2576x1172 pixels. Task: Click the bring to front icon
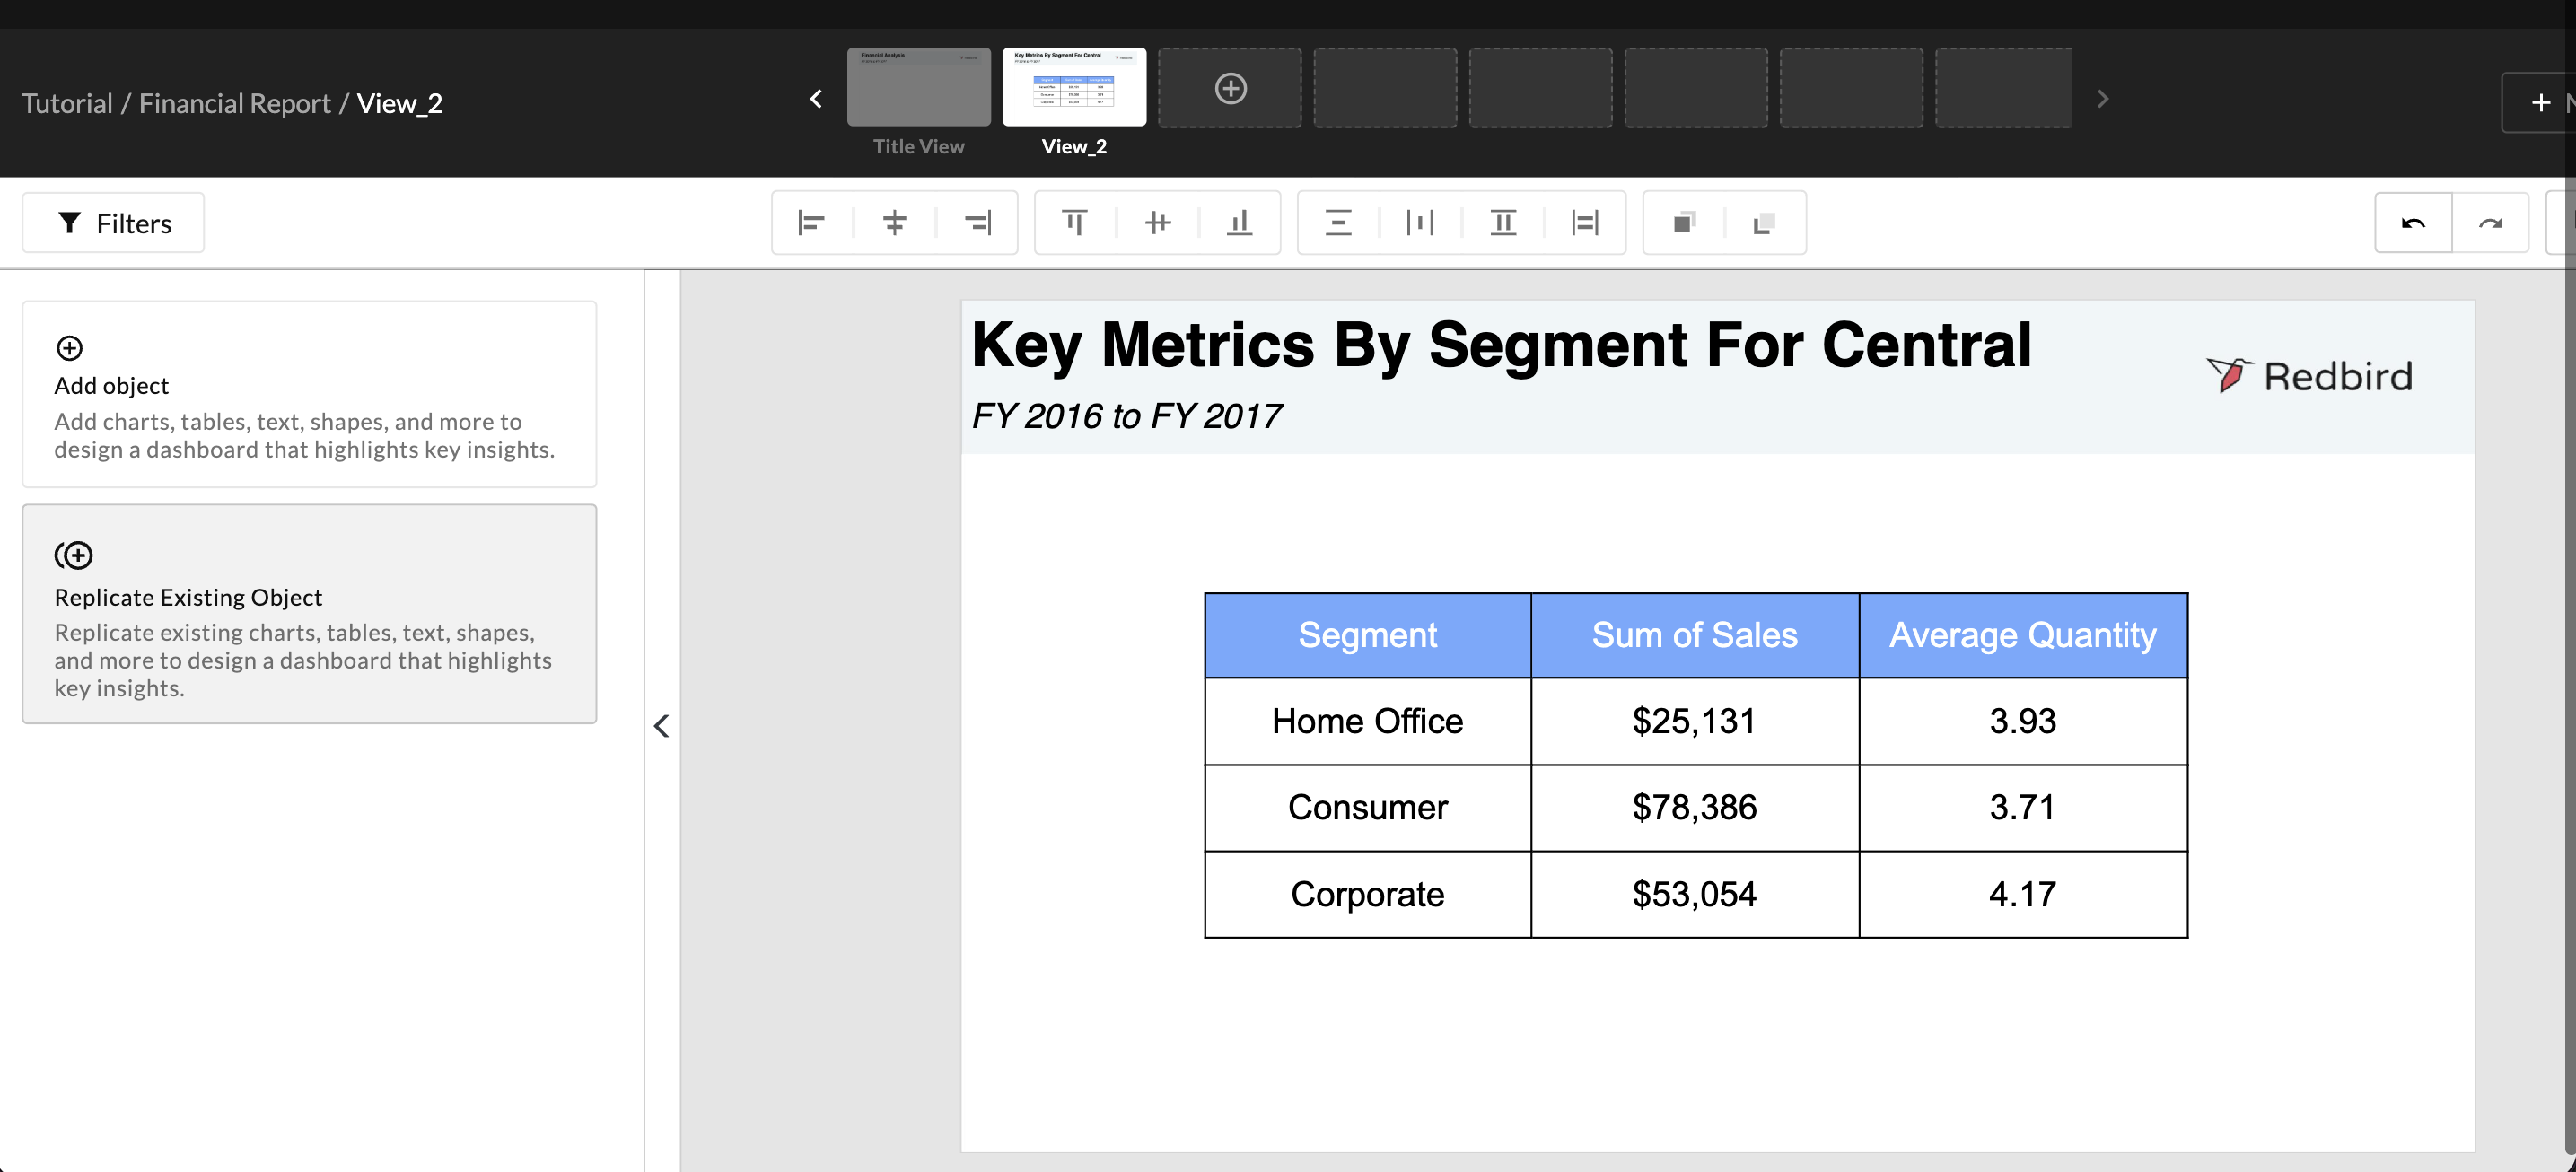pos(1684,223)
